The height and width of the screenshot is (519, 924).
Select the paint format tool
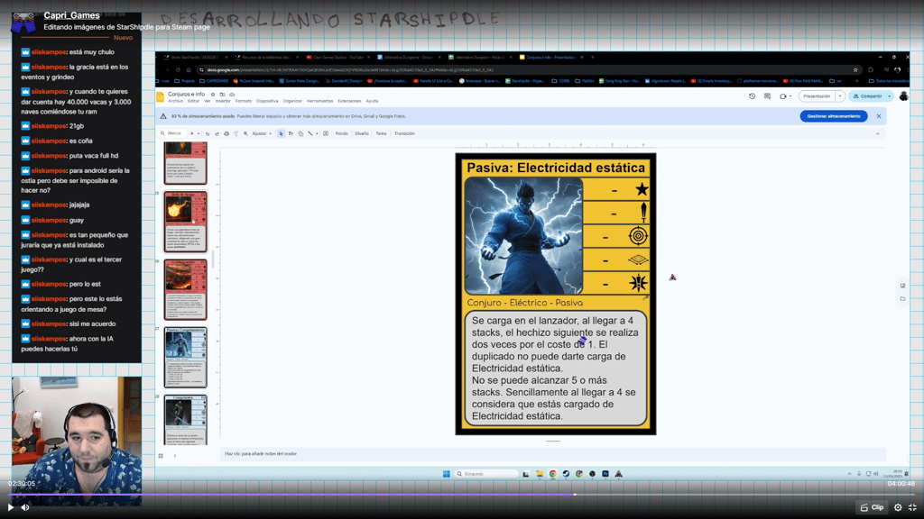tap(236, 133)
